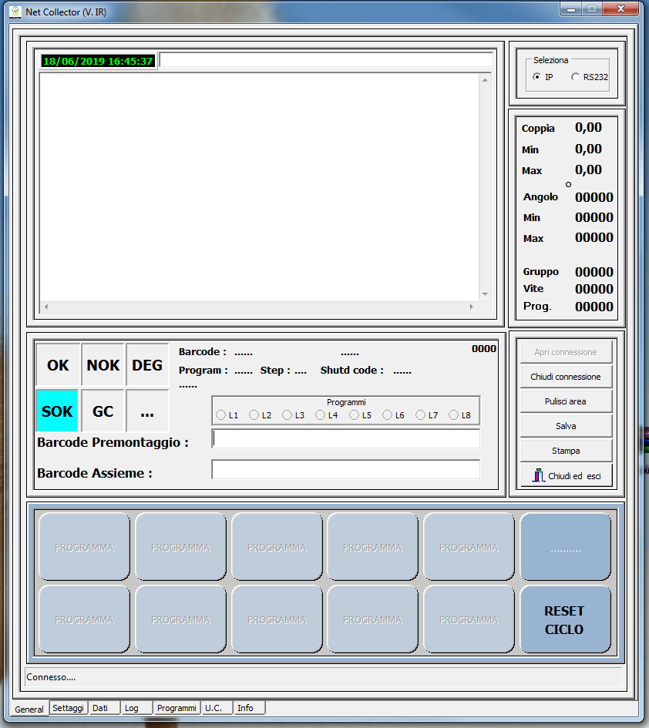Click the GC status tile

tap(103, 411)
